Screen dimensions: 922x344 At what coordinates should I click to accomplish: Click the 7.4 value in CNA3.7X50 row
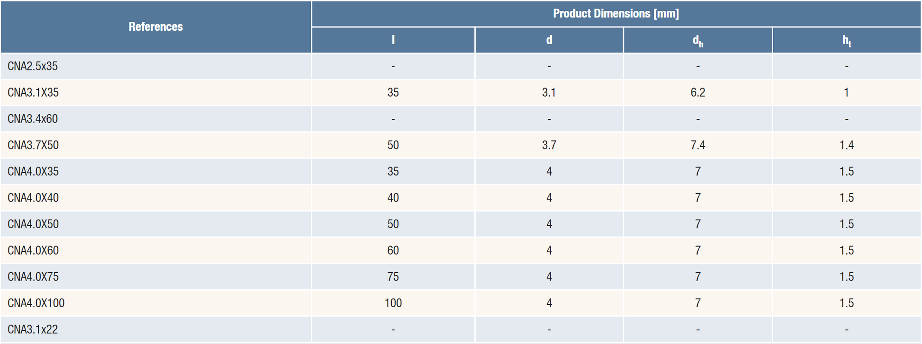point(697,145)
